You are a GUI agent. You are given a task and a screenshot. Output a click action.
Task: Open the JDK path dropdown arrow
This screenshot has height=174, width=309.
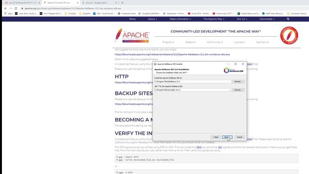coord(230,90)
